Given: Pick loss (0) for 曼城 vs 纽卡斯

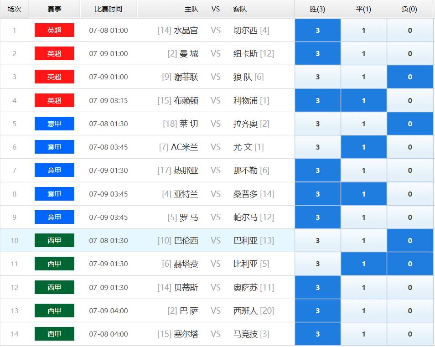Looking at the screenshot, I should (x=410, y=53).
